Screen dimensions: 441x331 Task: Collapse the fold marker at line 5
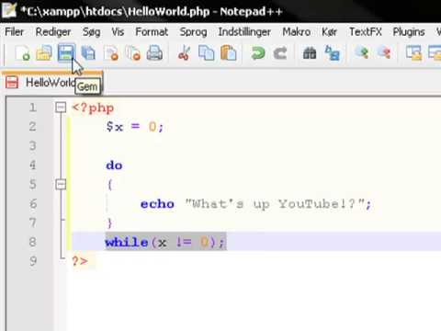coord(61,184)
